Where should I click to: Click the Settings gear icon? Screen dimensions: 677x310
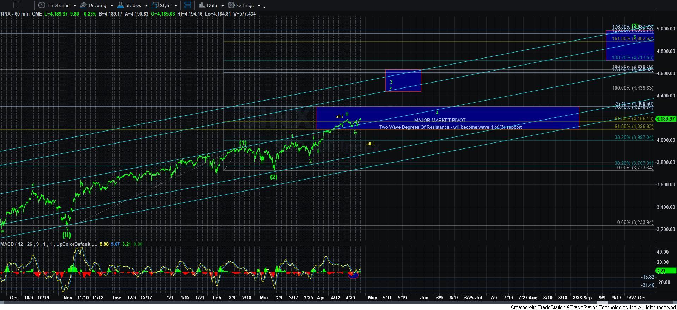231,5
